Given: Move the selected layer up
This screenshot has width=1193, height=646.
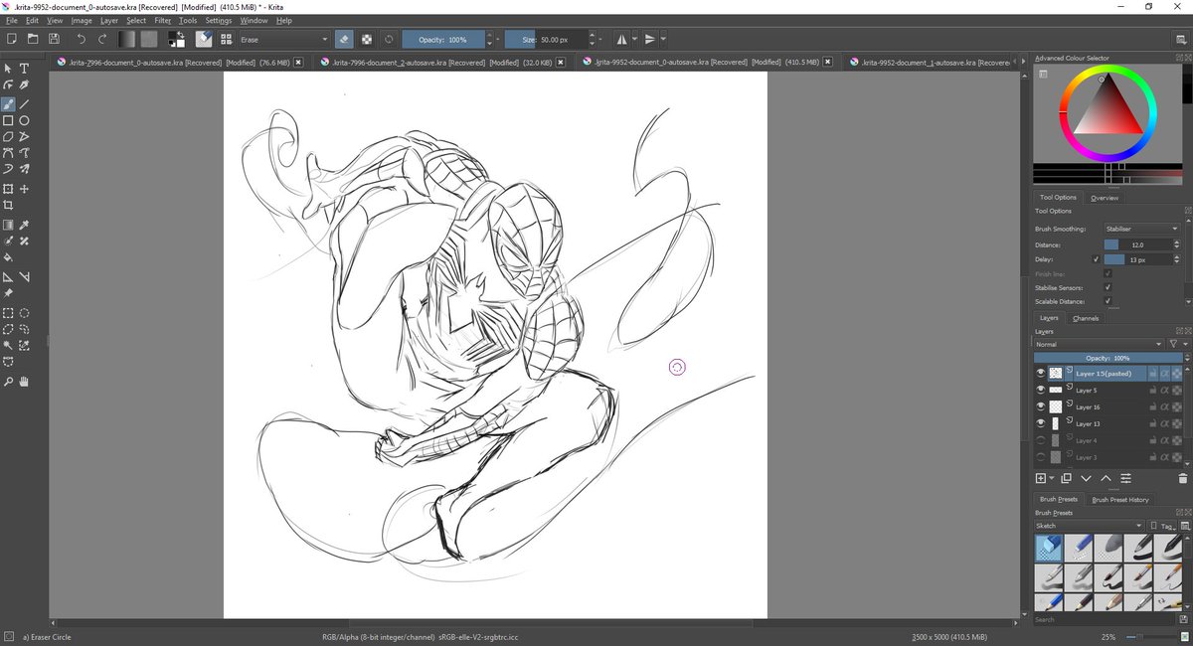Looking at the screenshot, I should [1106, 478].
